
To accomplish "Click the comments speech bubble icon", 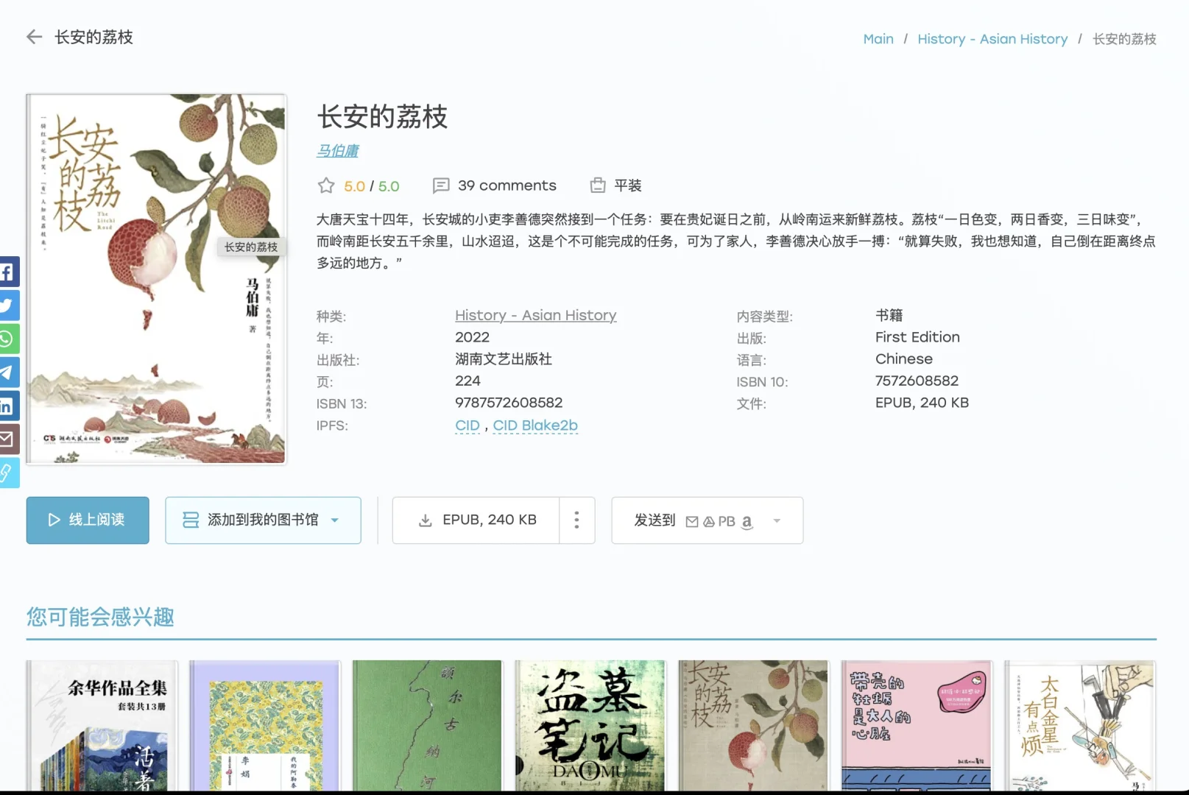I will pos(441,185).
